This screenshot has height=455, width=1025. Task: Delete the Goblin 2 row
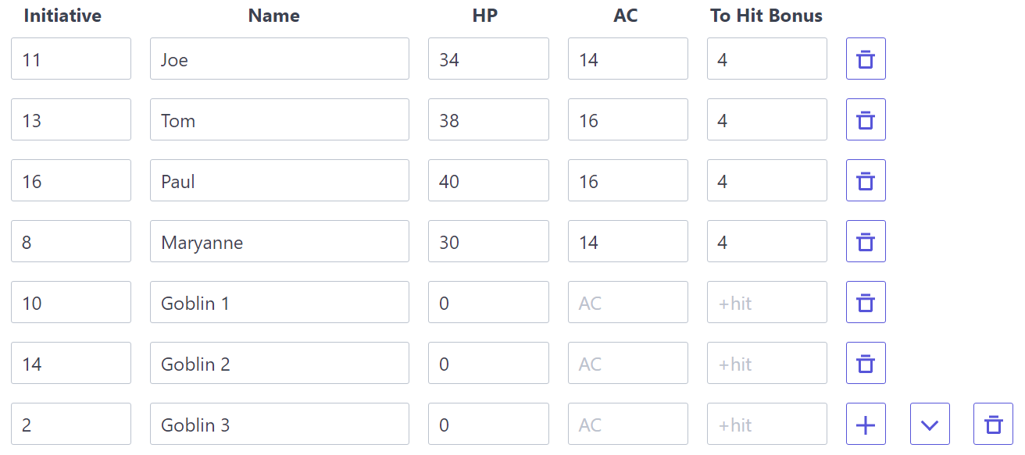[x=866, y=363]
